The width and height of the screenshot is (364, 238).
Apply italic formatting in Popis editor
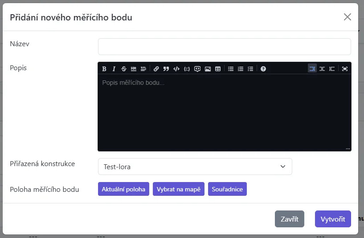pos(114,69)
